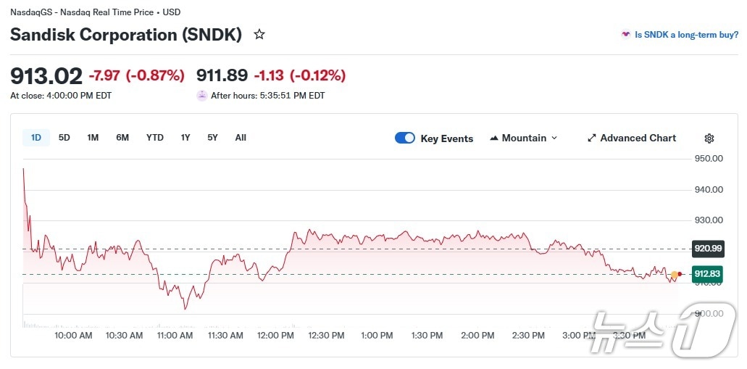Select the 1D time range tab
This screenshot has width=747, height=369.
[36, 138]
